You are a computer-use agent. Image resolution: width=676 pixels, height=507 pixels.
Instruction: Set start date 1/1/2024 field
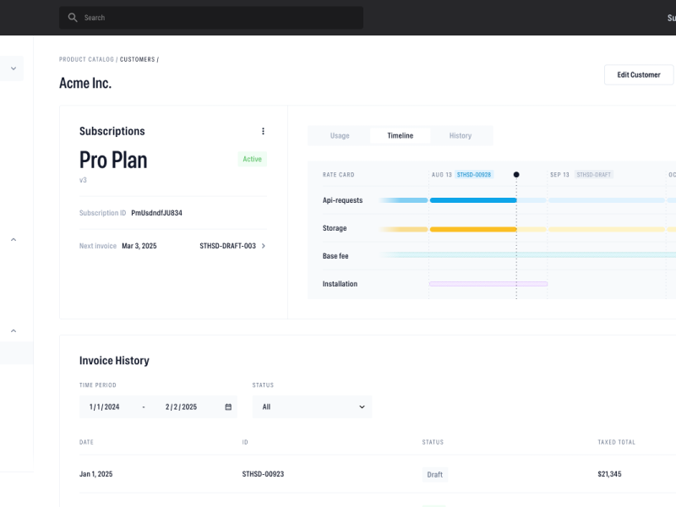pyautogui.click(x=104, y=406)
